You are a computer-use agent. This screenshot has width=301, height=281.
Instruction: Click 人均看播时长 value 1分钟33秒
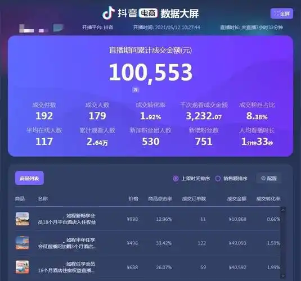click(257, 142)
